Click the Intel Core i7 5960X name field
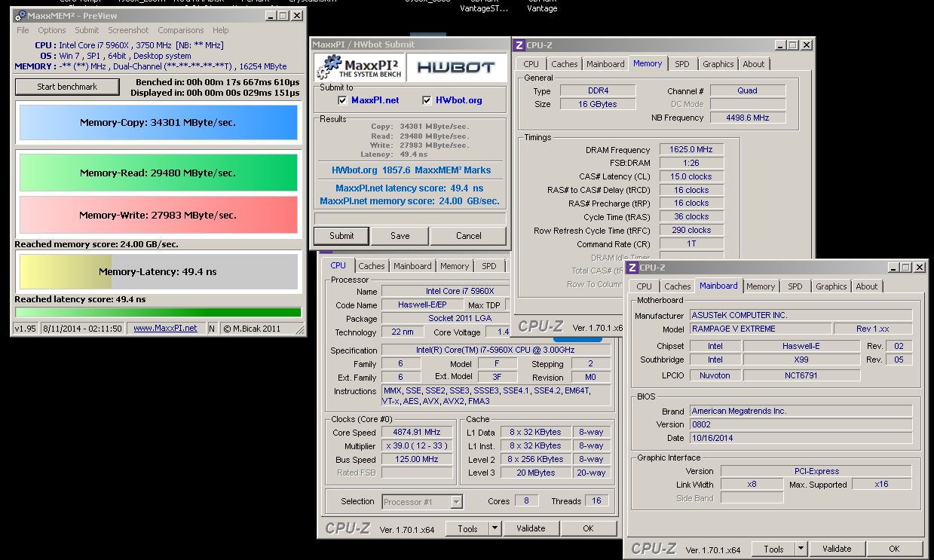The width and height of the screenshot is (934, 560). point(444,292)
